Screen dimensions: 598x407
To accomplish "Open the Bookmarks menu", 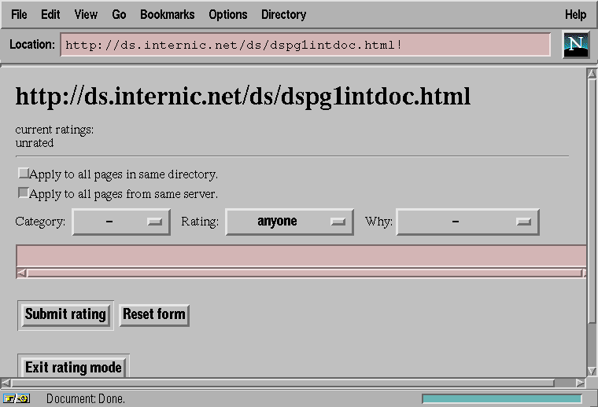I will pos(167,14).
